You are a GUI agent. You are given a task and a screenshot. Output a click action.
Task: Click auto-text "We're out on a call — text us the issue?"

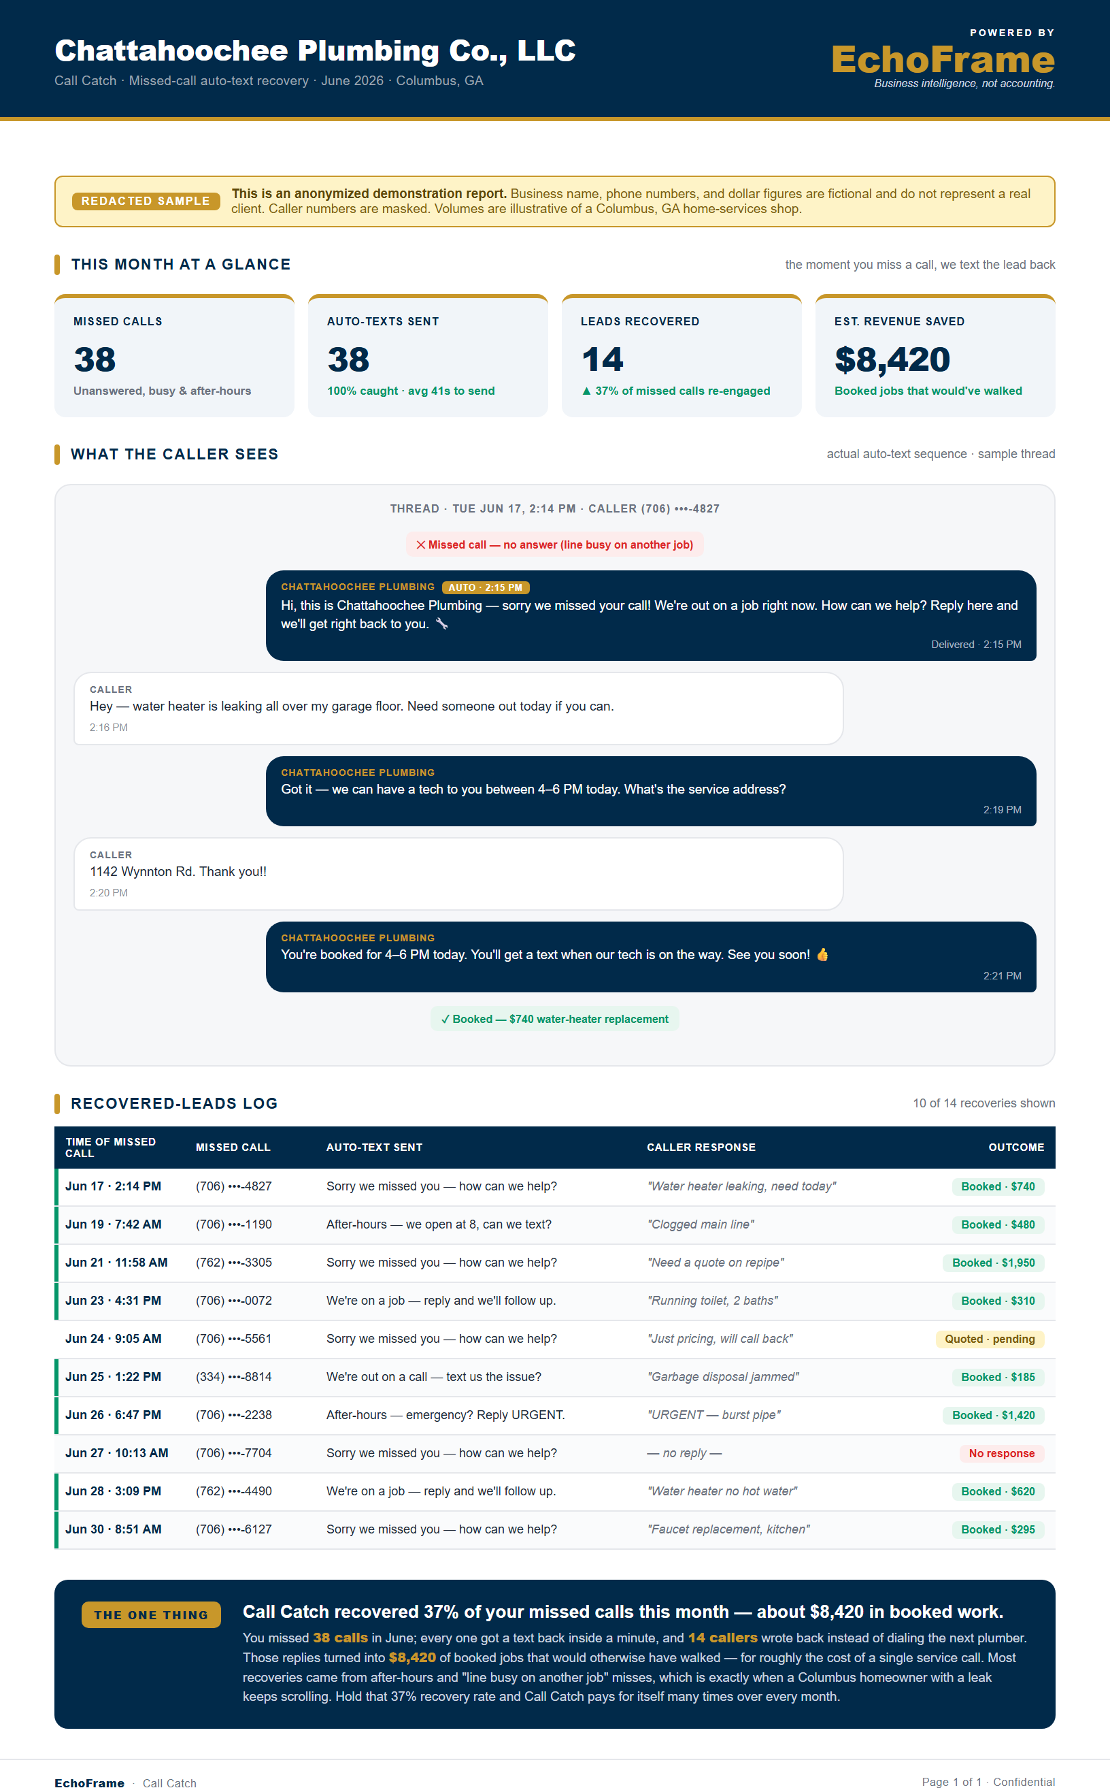(x=434, y=1378)
